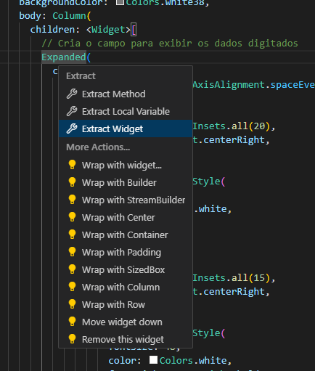Image resolution: width=315 pixels, height=371 pixels.
Task: Select Wrap with Container action
Action: 126,235
